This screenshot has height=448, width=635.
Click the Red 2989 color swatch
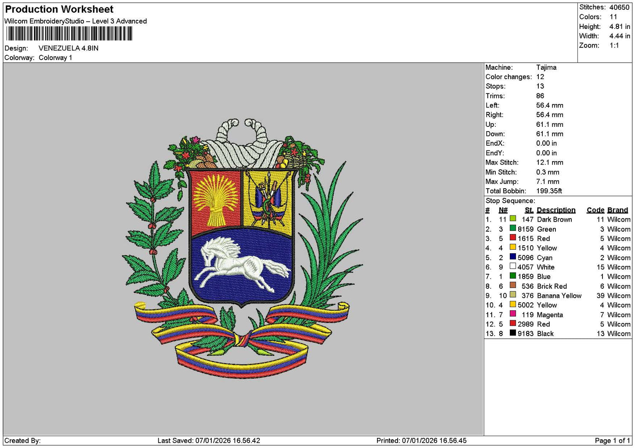click(x=513, y=323)
